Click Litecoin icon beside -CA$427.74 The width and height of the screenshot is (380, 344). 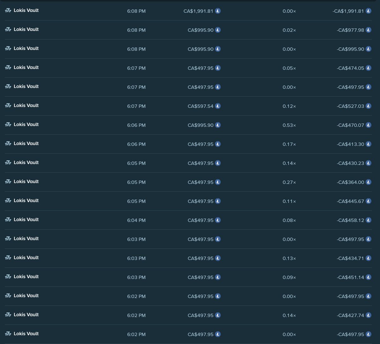[x=368, y=315]
